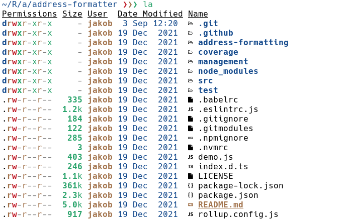The width and height of the screenshot is (344, 220).
Task: Click the test directory name
Action: [208, 90]
